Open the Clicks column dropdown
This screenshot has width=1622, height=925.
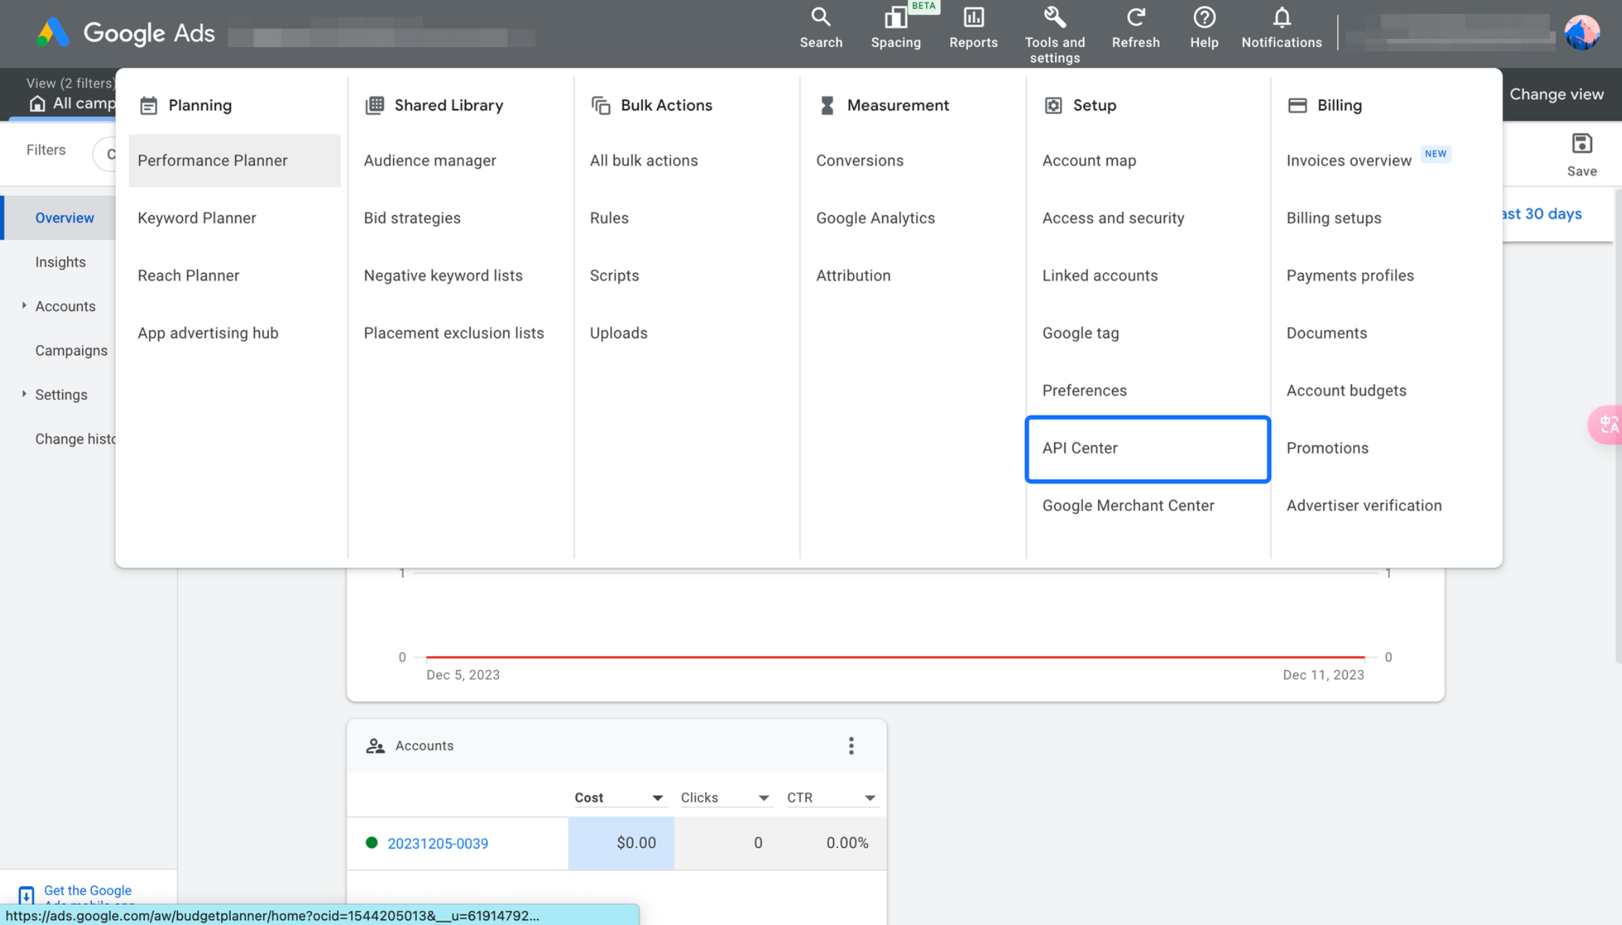tap(763, 798)
